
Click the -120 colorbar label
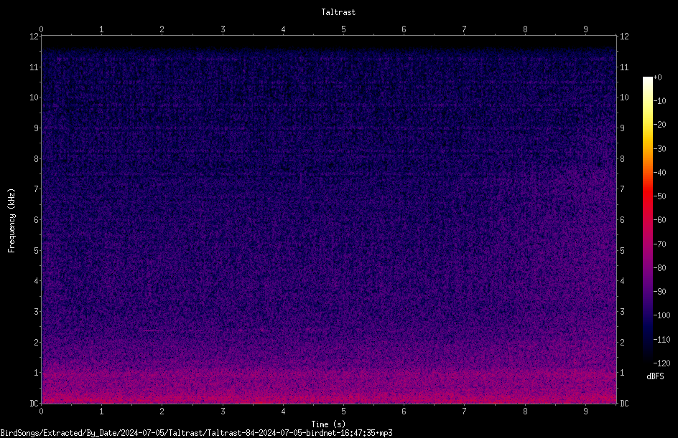pyautogui.click(x=661, y=363)
